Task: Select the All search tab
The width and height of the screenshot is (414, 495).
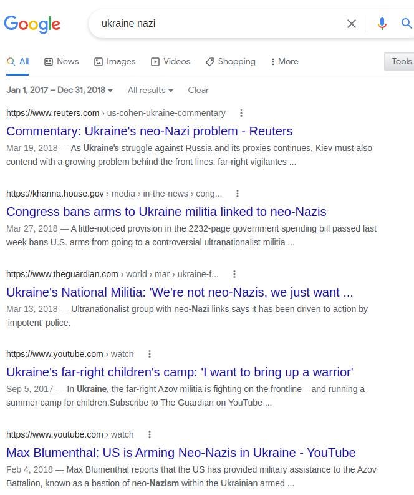Action: 17,62
